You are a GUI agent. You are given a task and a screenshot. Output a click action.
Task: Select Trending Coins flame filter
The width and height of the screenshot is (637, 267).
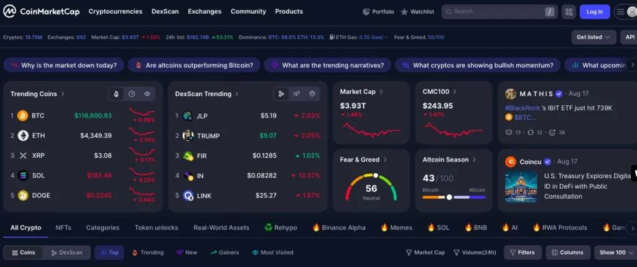point(116,94)
